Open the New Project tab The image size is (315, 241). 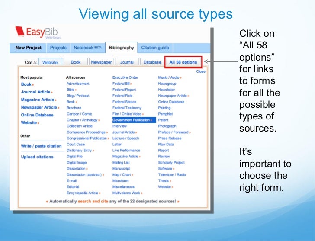click(x=28, y=48)
